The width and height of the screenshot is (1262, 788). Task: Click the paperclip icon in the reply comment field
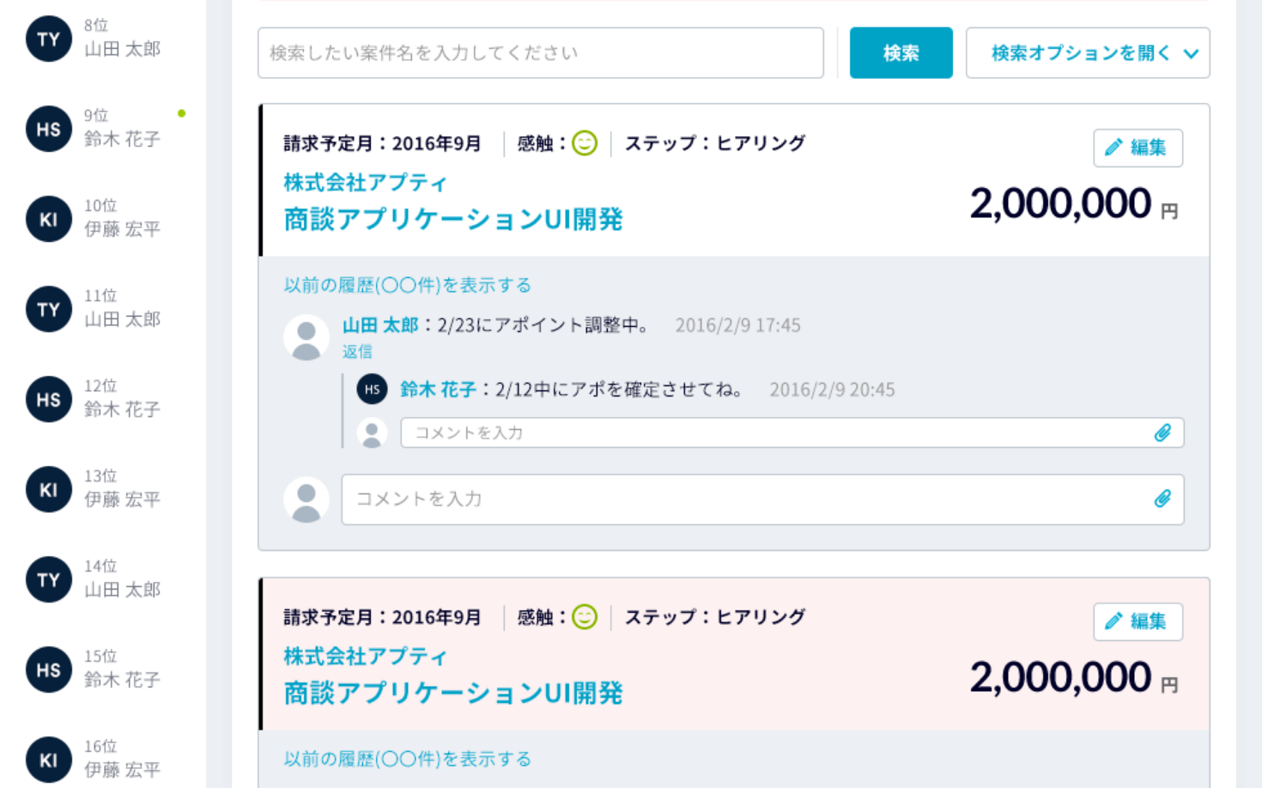pyautogui.click(x=1162, y=433)
